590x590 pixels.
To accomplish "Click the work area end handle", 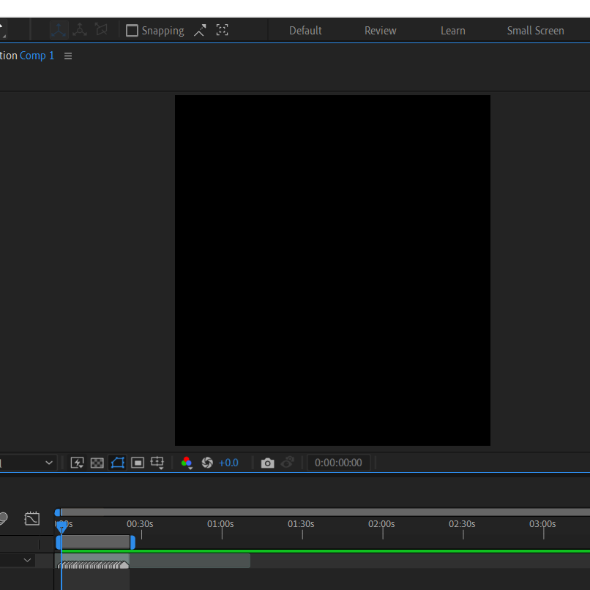I will (x=132, y=542).
